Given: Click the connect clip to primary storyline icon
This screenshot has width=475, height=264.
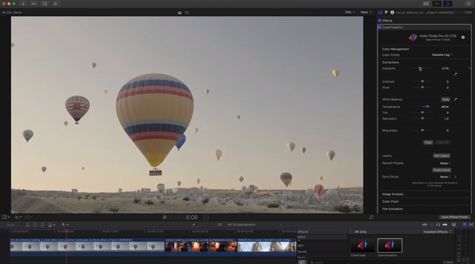Looking at the screenshot, I should (x=28, y=225).
